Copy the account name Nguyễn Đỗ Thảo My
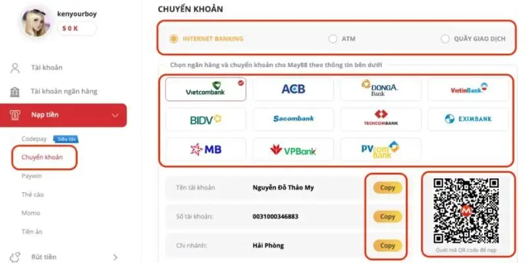The height and width of the screenshot is (263, 527). click(387, 187)
